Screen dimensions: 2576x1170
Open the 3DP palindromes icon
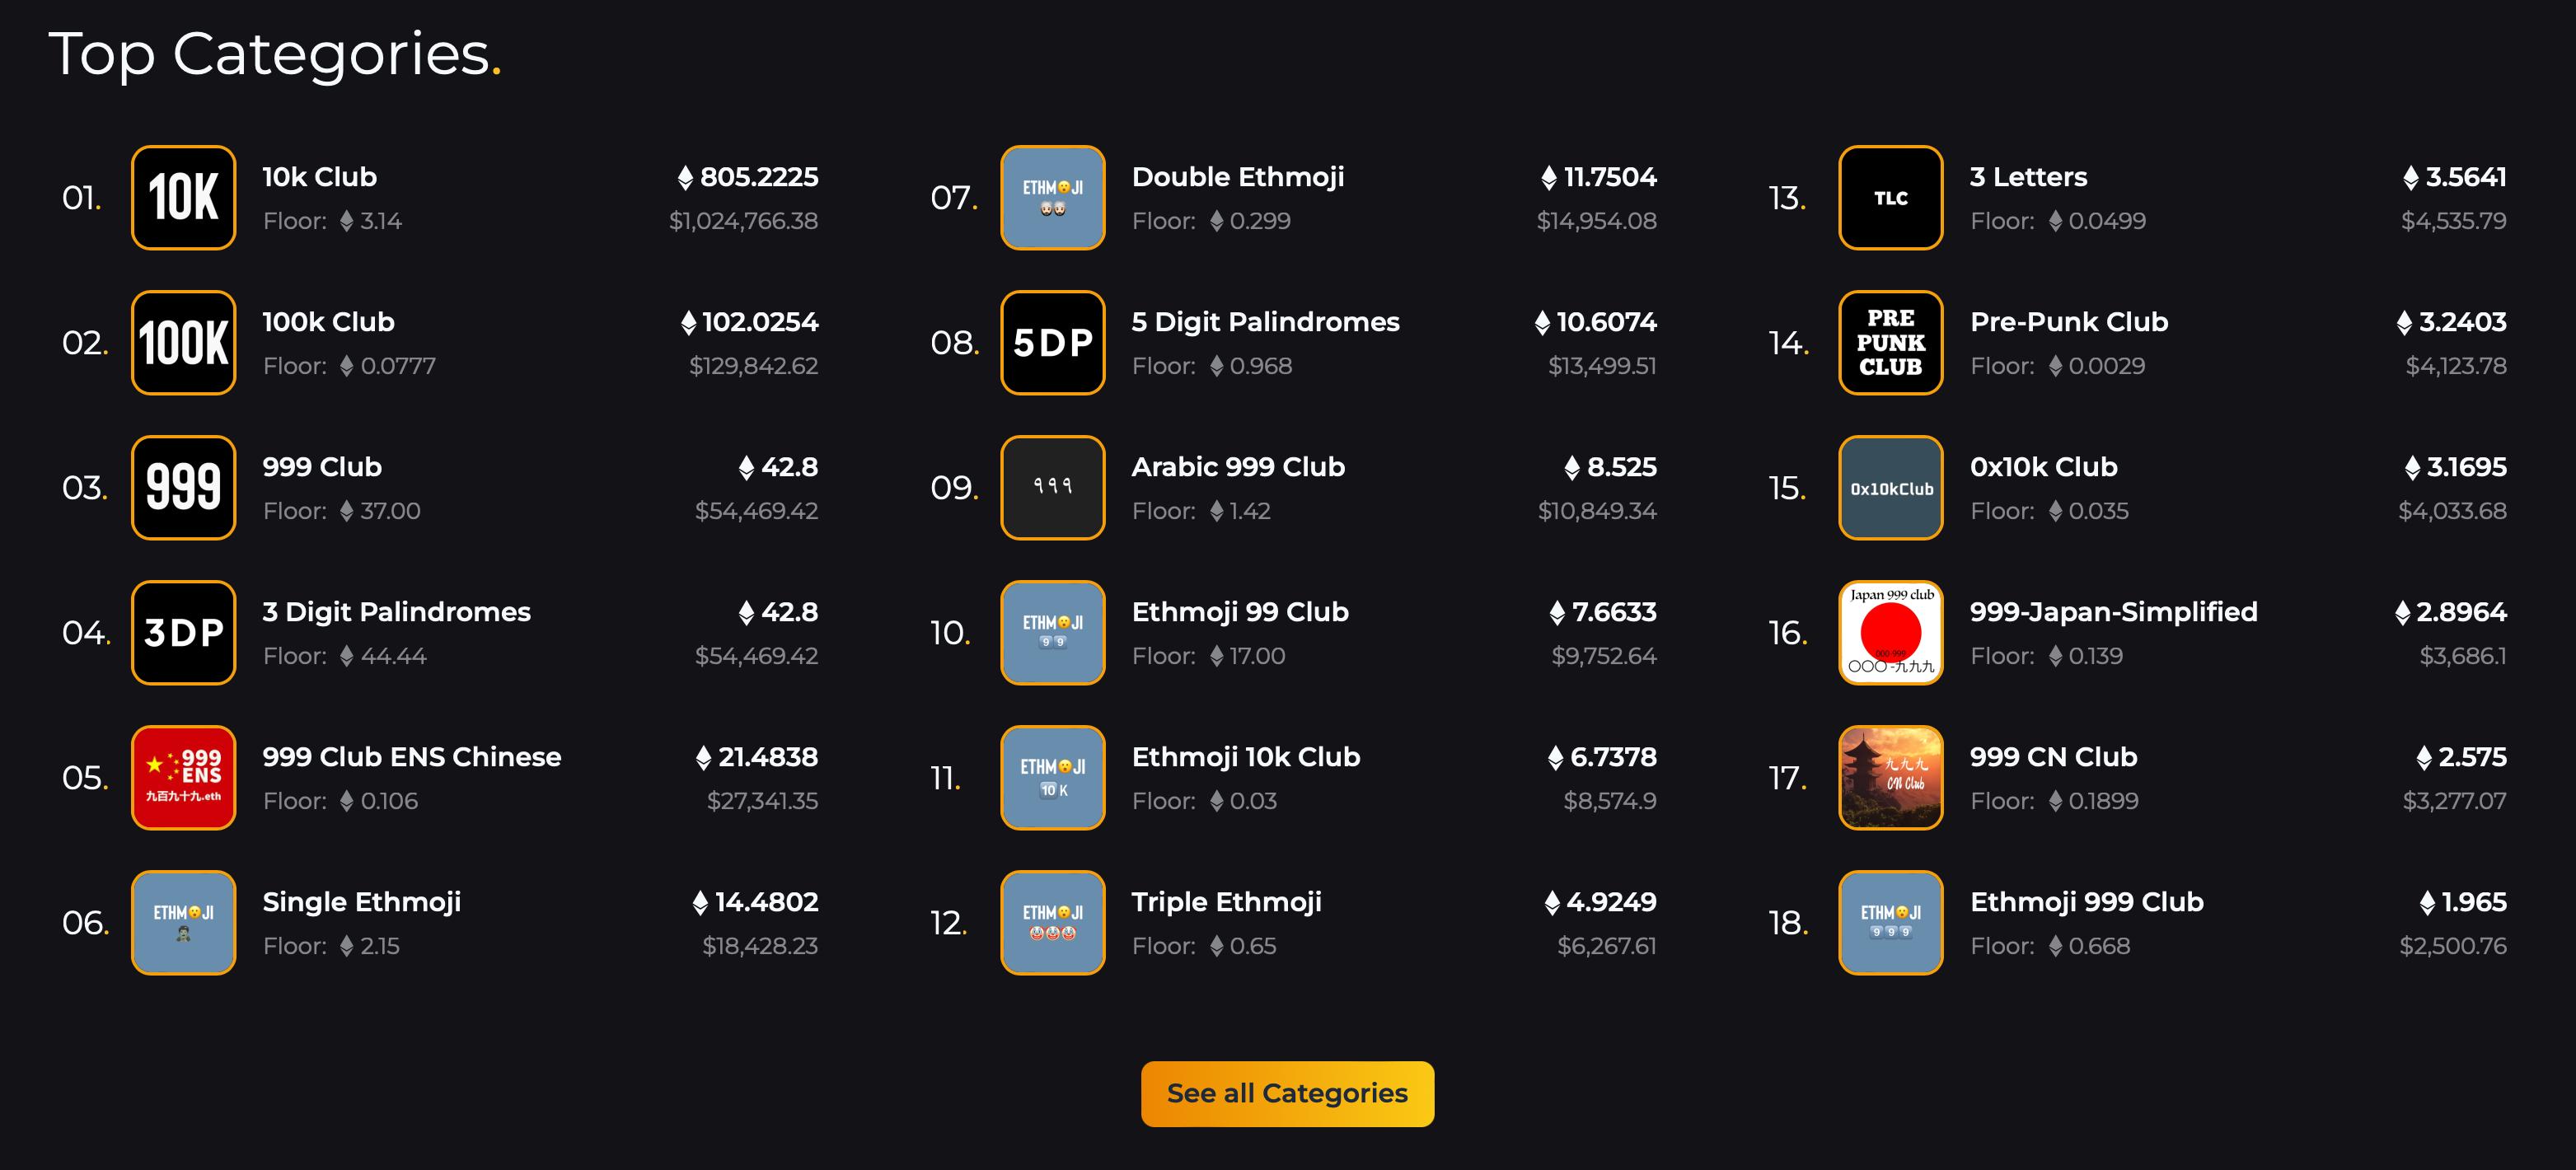click(x=184, y=633)
